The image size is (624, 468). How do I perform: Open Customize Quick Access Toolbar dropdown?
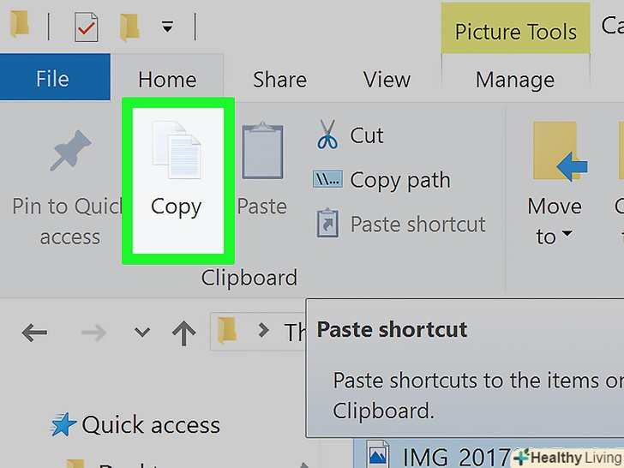(x=167, y=27)
